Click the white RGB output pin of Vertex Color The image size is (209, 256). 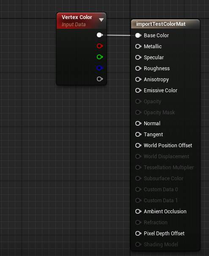pos(100,35)
